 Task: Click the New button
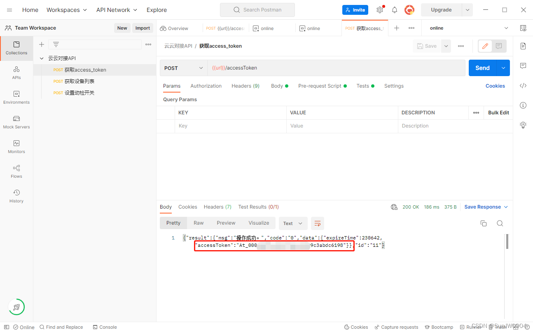pyautogui.click(x=122, y=28)
